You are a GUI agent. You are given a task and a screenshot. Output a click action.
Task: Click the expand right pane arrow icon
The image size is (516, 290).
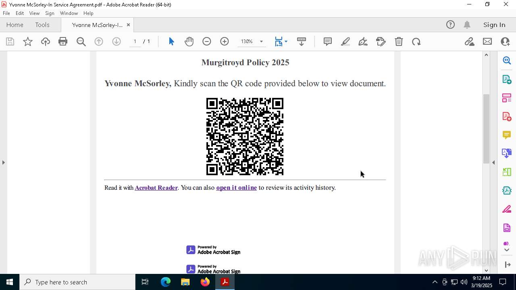(508, 264)
